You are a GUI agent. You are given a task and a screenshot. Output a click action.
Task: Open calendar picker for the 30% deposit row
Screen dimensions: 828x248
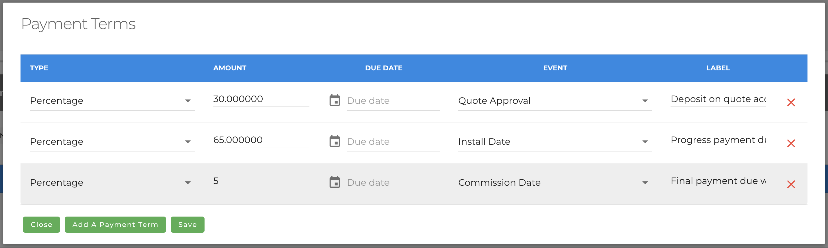coord(335,100)
